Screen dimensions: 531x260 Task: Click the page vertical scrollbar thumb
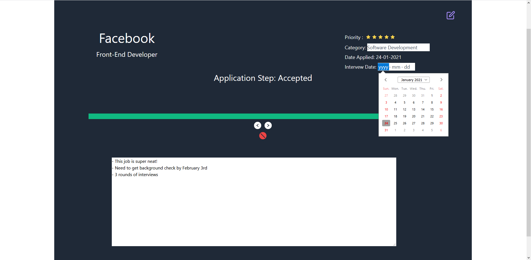pos(529,132)
